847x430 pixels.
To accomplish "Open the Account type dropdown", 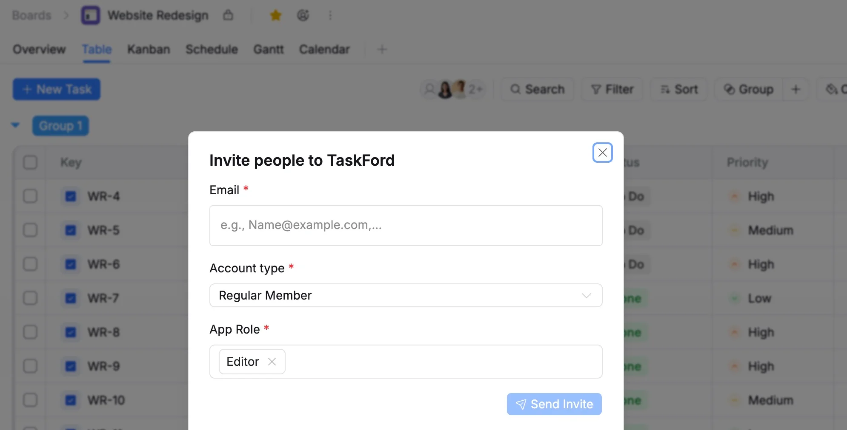I will coord(406,295).
